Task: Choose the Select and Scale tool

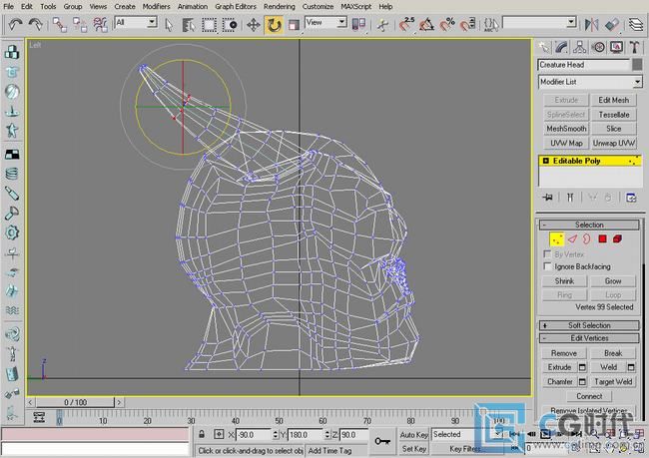Action: pyautogui.click(x=294, y=25)
